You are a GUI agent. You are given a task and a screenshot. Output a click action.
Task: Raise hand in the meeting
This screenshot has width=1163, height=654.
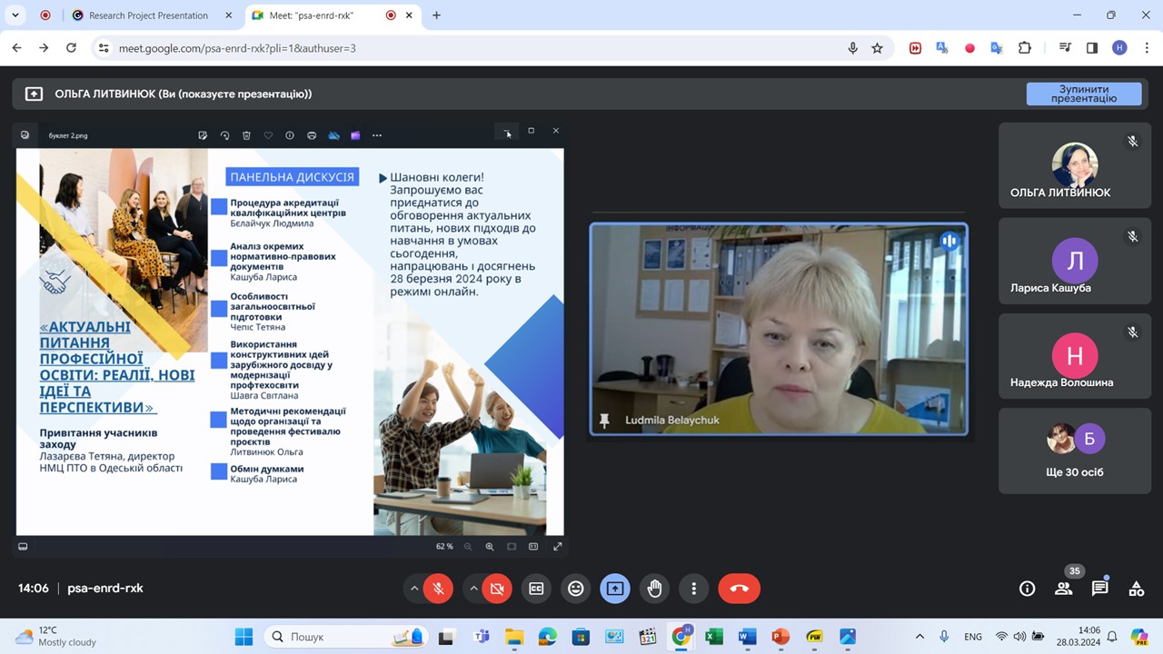tap(654, 589)
